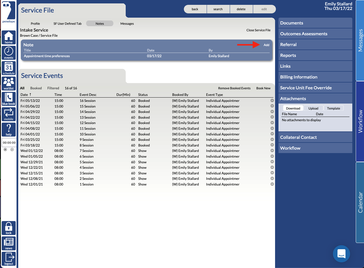Viewport: 364px width, 268px height.
Task: Show All service events filter
Action: pyautogui.click(x=22, y=88)
